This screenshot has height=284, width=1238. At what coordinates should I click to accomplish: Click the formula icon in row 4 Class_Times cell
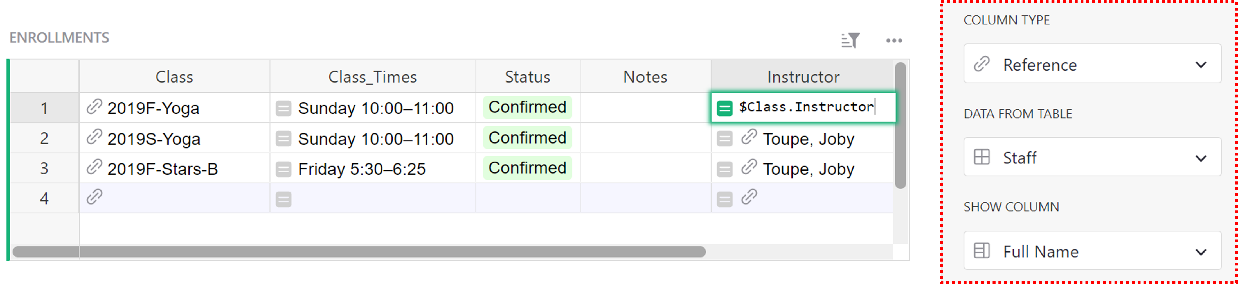[283, 199]
